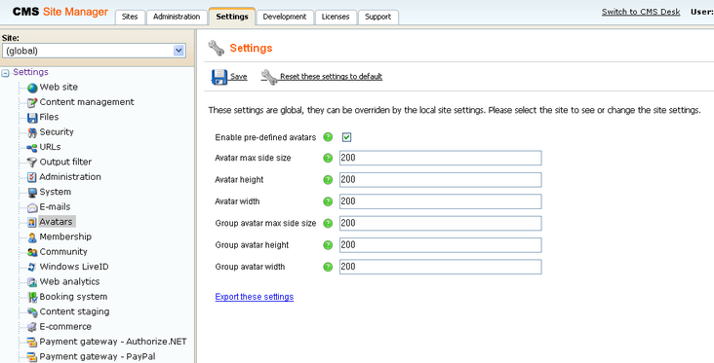Select the Content staging tree item label

pos(75,311)
